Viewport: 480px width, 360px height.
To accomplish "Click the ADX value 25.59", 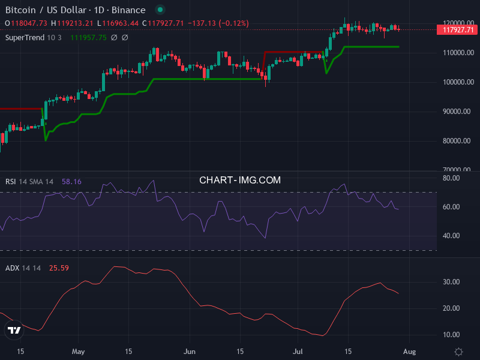I will coord(59,268).
